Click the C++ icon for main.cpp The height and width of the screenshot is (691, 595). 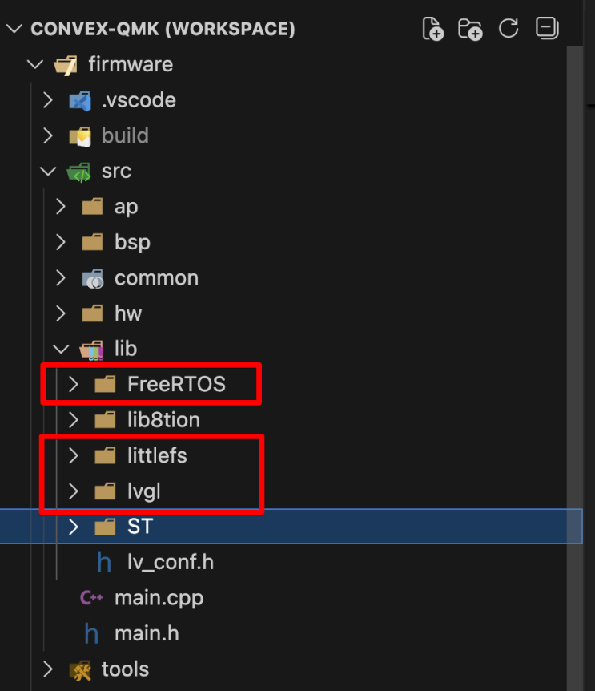92,598
